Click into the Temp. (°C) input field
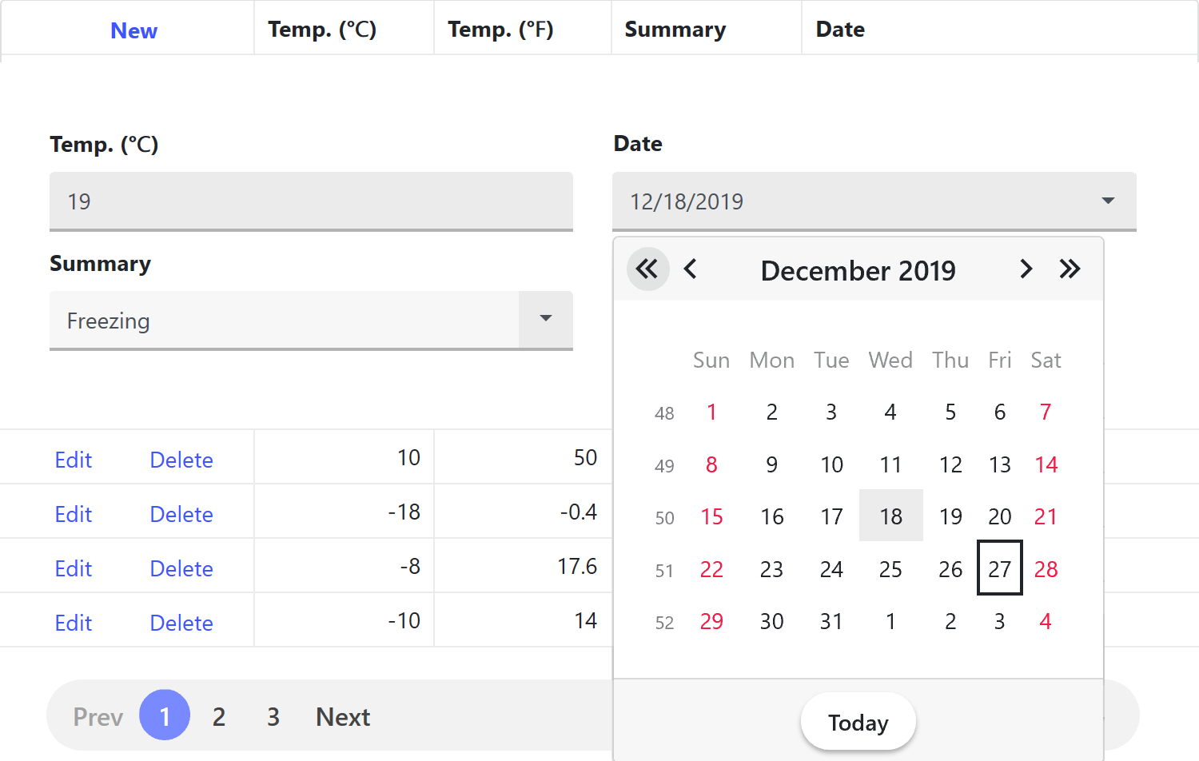This screenshot has height=761, width=1199. click(x=311, y=201)
